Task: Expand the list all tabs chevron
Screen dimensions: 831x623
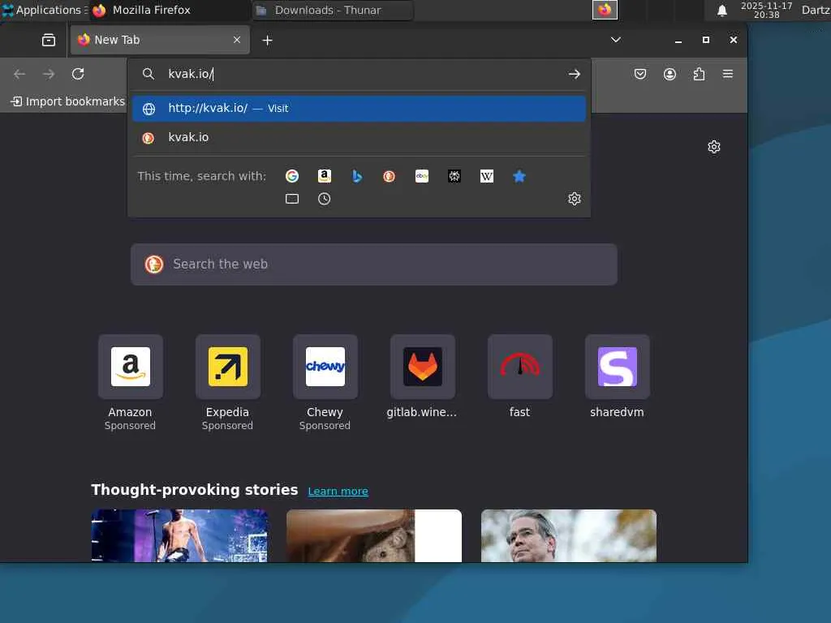Action: (x=615, y=40)
